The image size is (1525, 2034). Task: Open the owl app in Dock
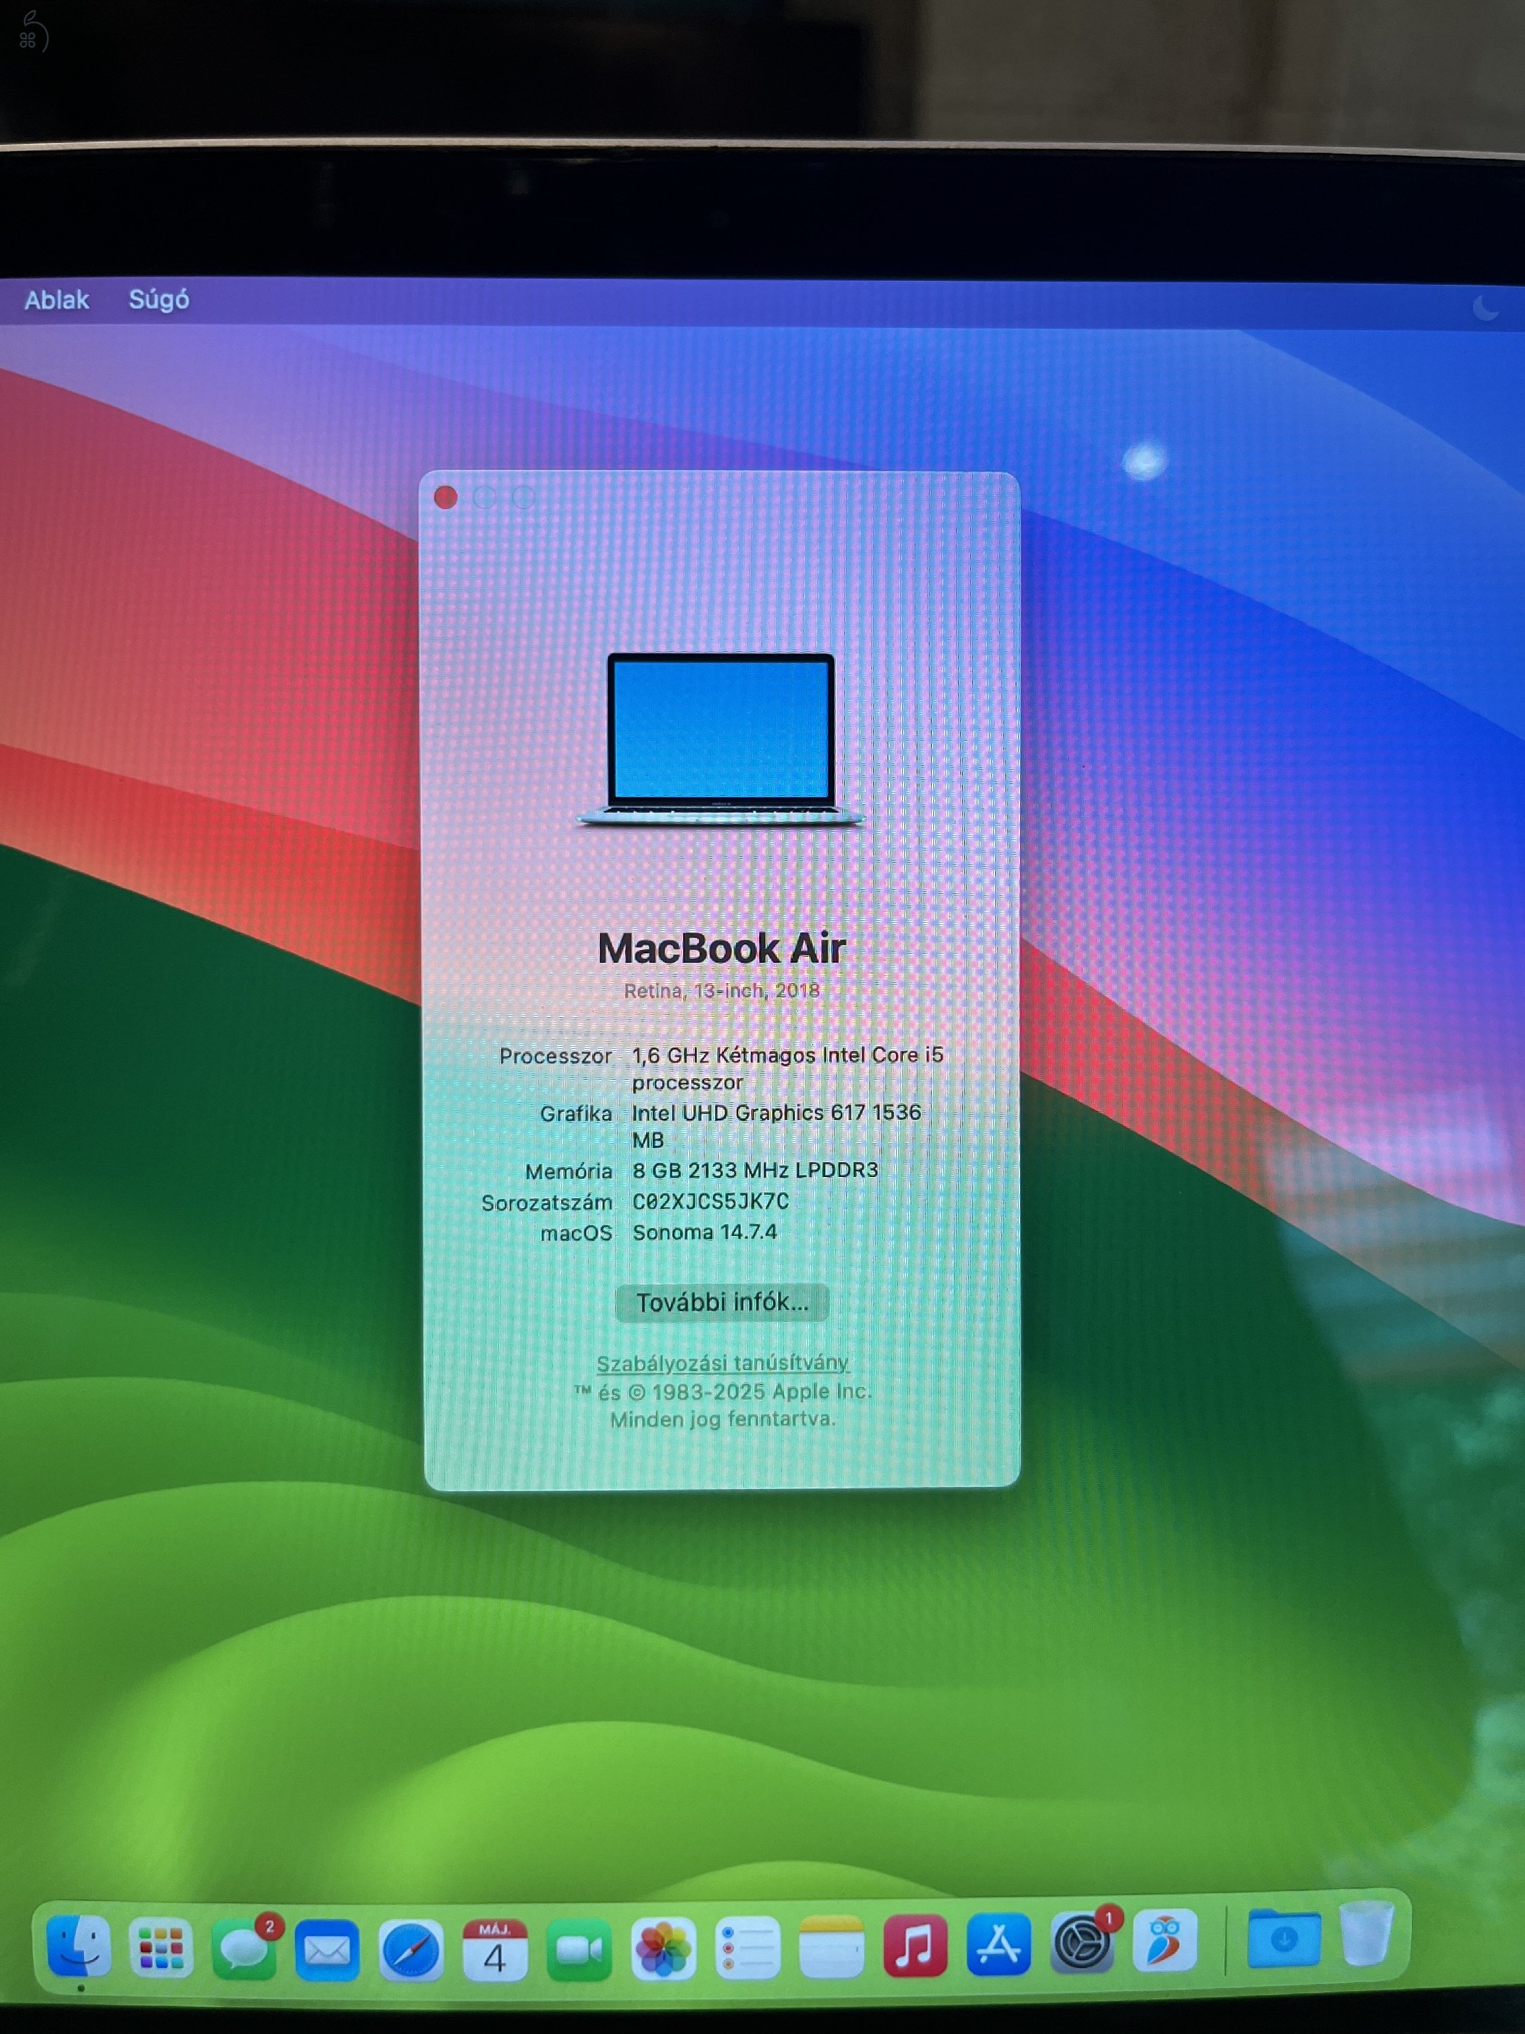[1164, 1940]
